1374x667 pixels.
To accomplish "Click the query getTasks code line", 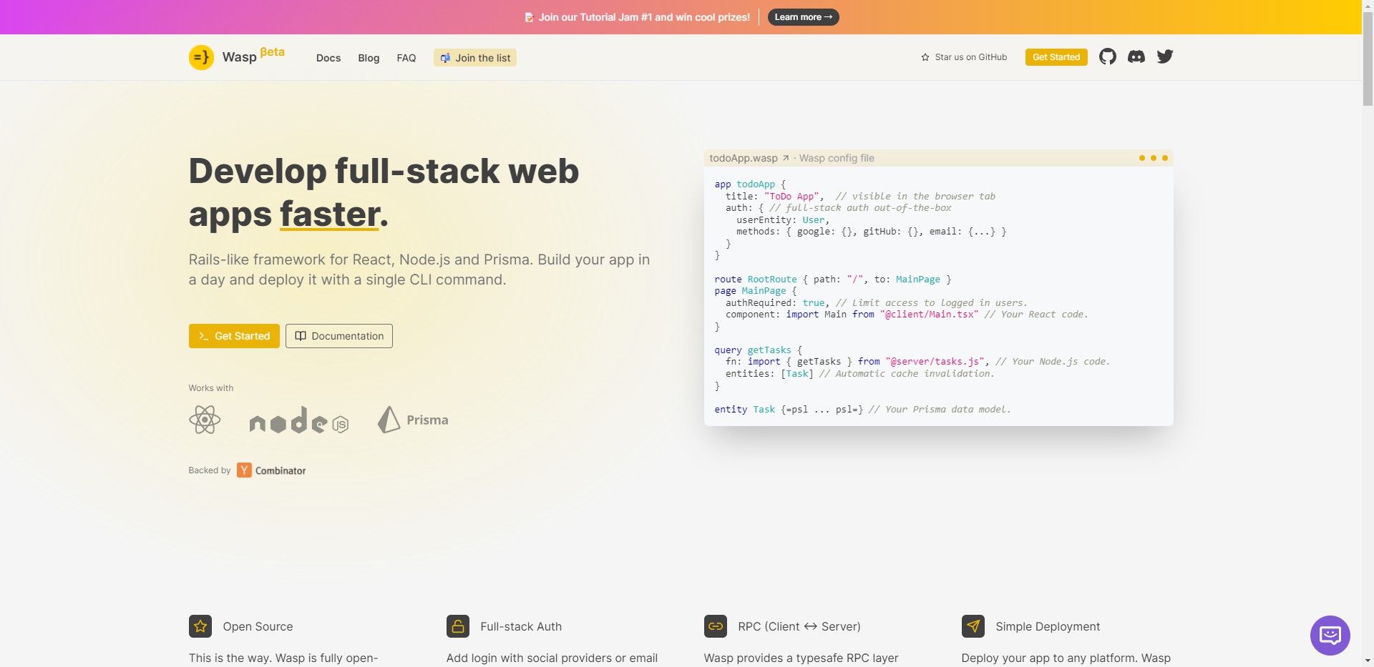I will 759,350.
